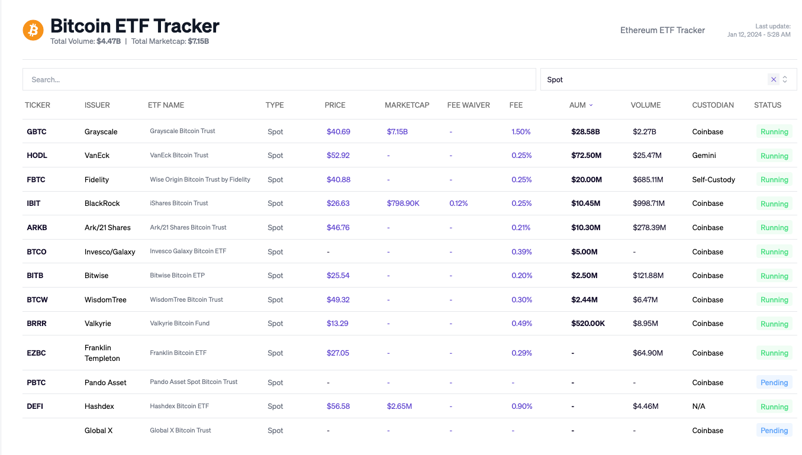Image resolution: width=802 pixels, height=455 pixels.
Task: Click the $64.90M volume value
Action: point(648,353)
